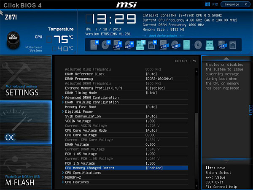Viewport: 253px width, 190px height.
Task: Click the F1: General Help hint
Action: tap(221, 187)
